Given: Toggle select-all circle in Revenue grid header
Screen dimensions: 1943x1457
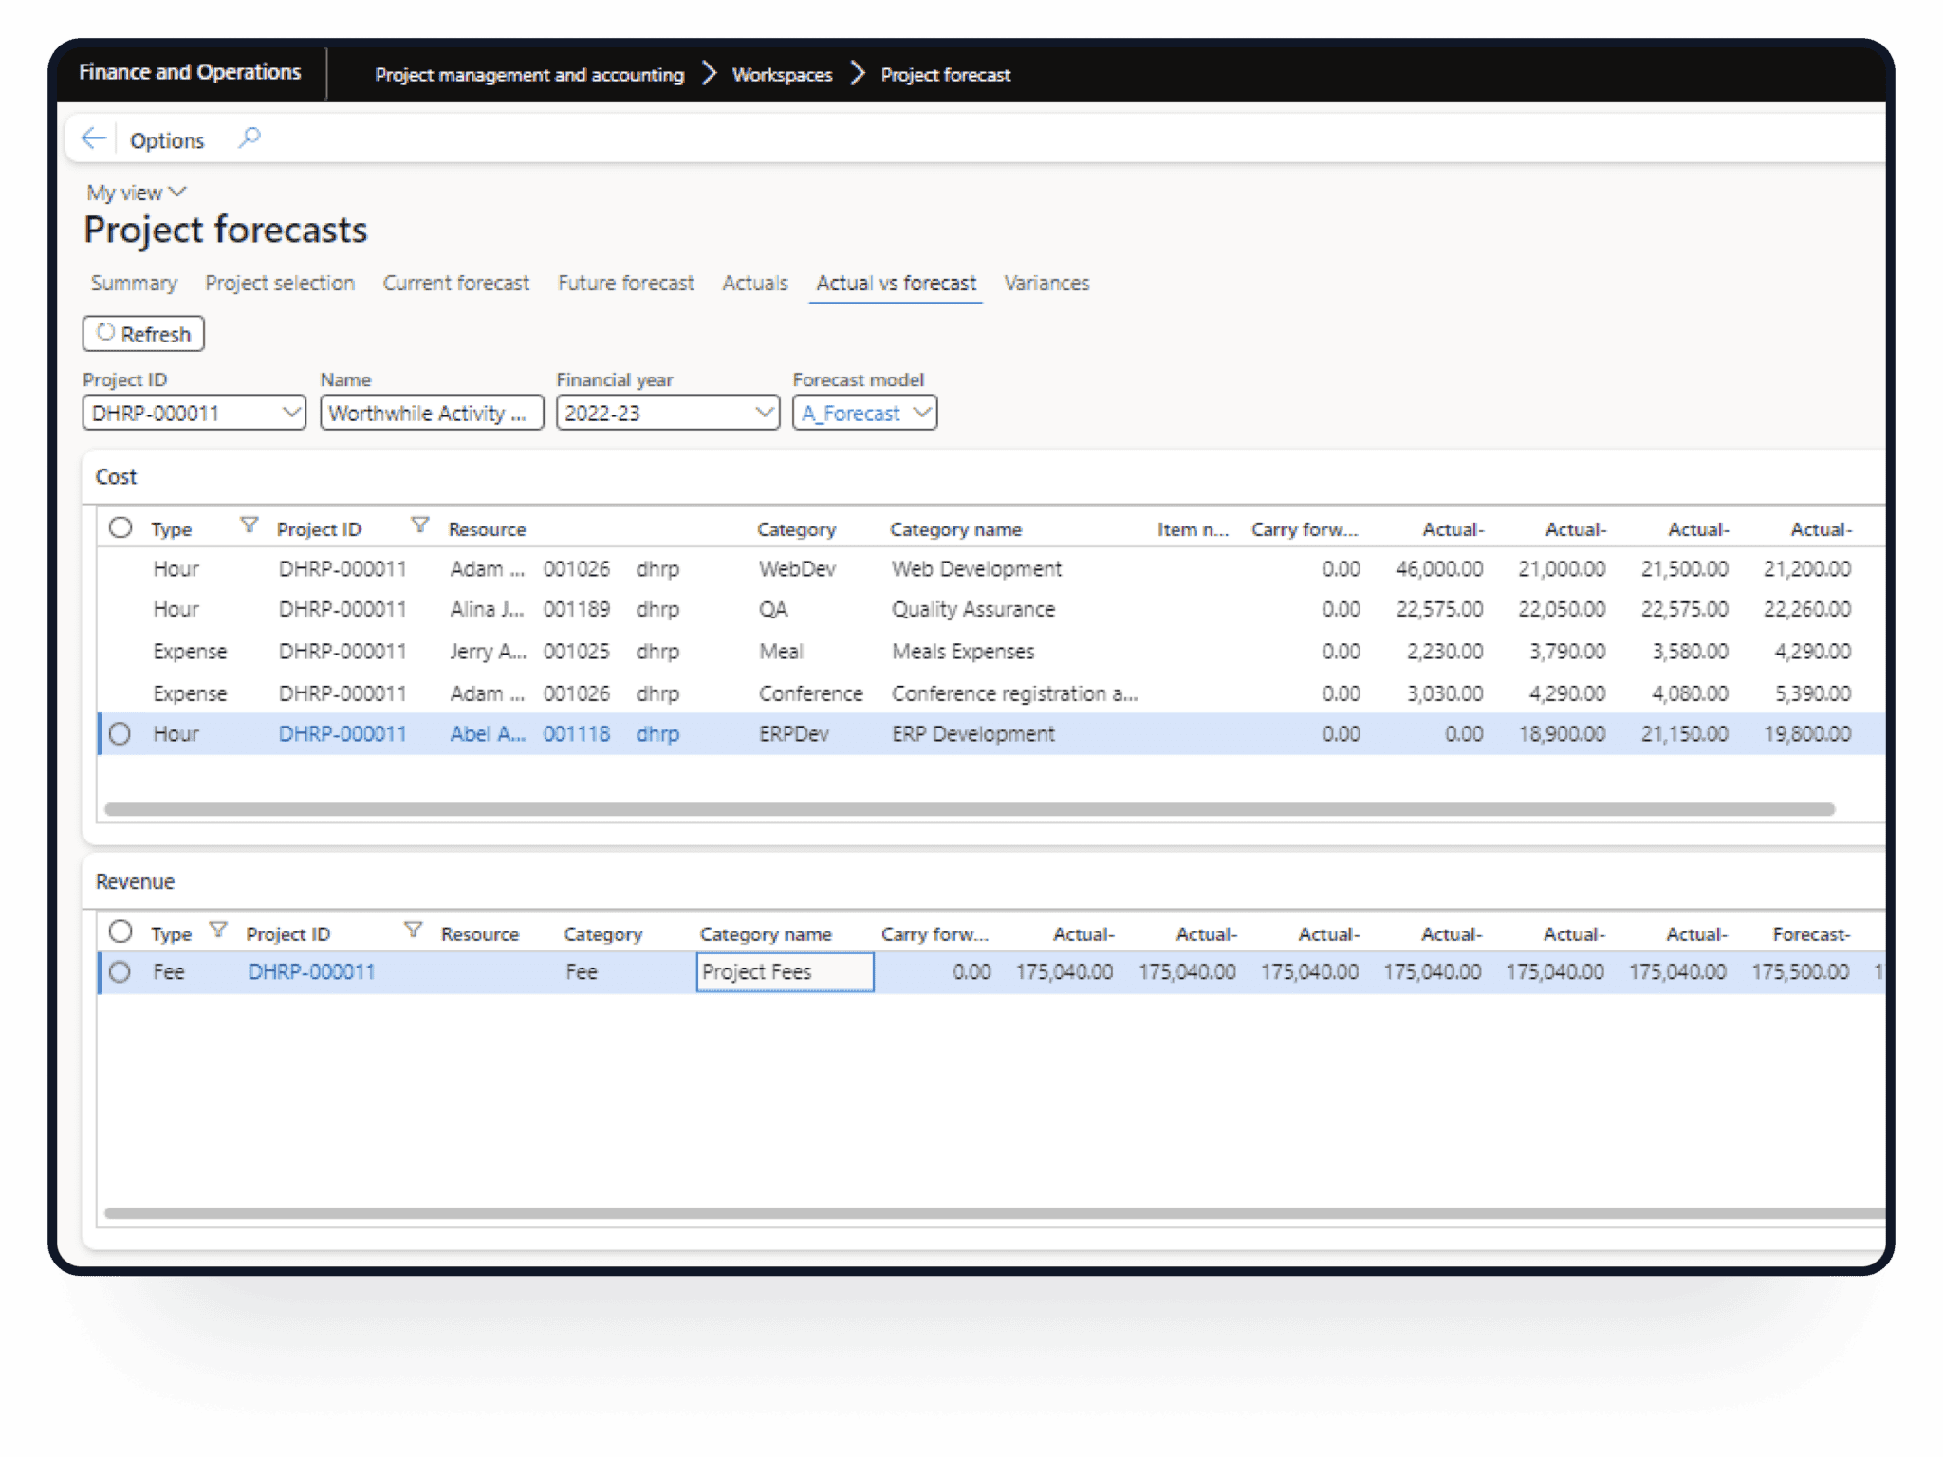Looking at the screenshot, I should point(120,931).
